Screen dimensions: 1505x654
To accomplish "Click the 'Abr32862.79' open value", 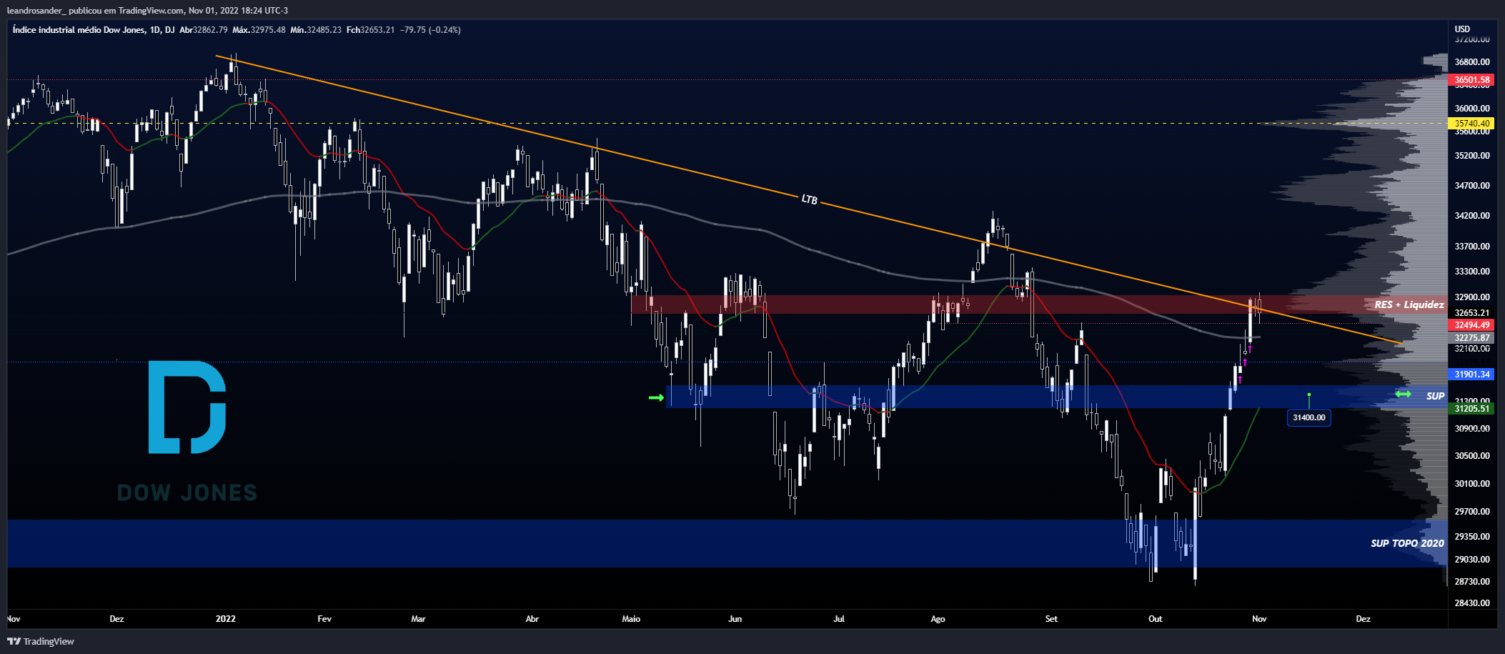I will click(x=204, y=30).
